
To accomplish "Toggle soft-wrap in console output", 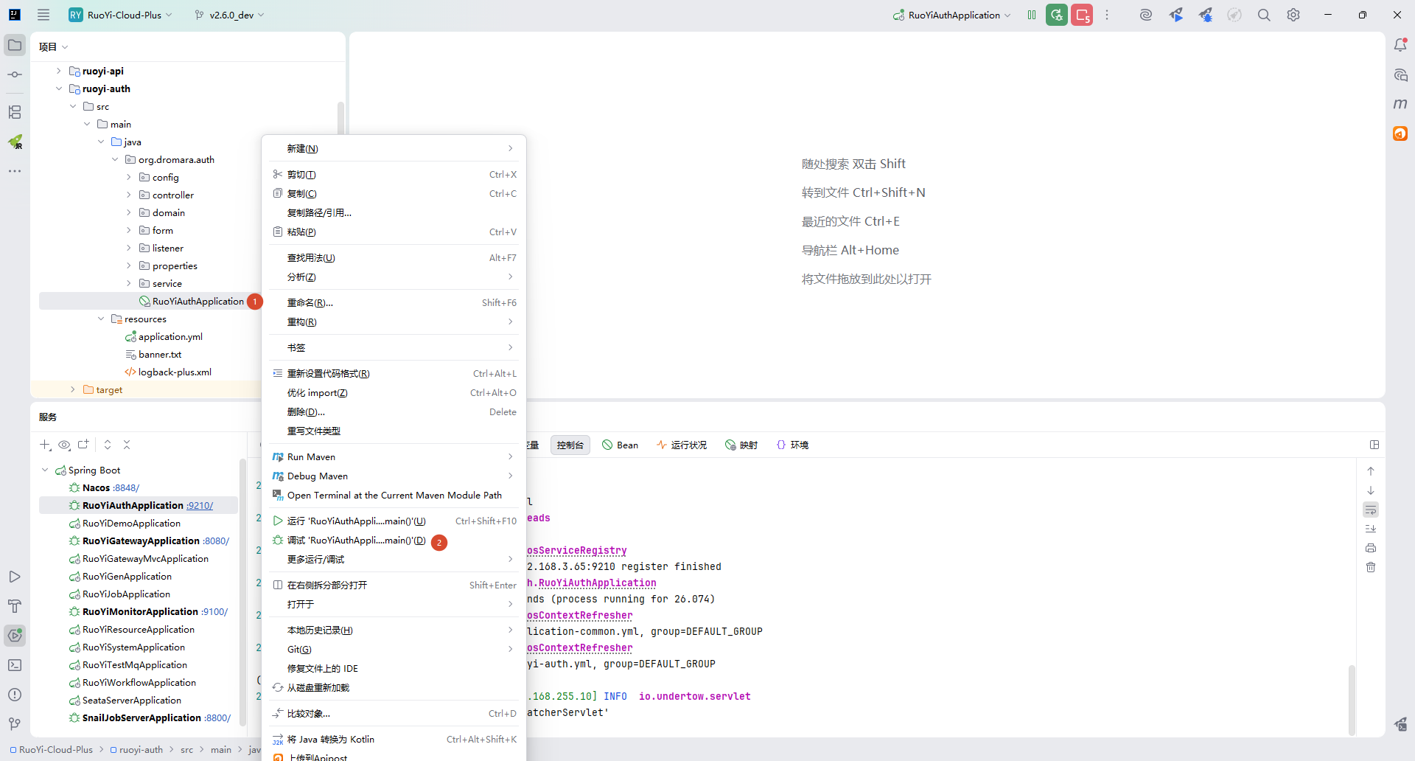I will click(1371, 510).
